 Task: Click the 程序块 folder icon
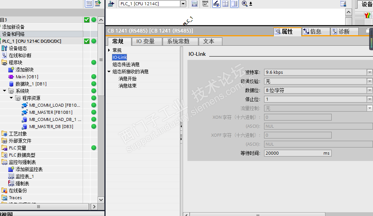click(x=4, y=63)
